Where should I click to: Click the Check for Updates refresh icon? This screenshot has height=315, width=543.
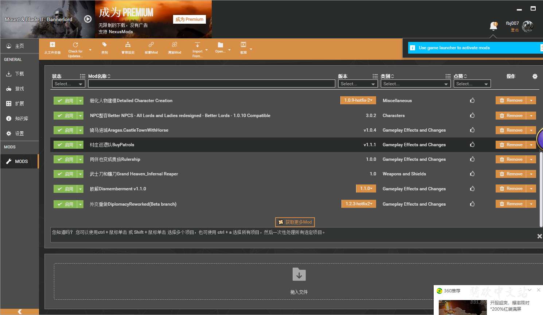pyautogui.click(x=75, y=44)
